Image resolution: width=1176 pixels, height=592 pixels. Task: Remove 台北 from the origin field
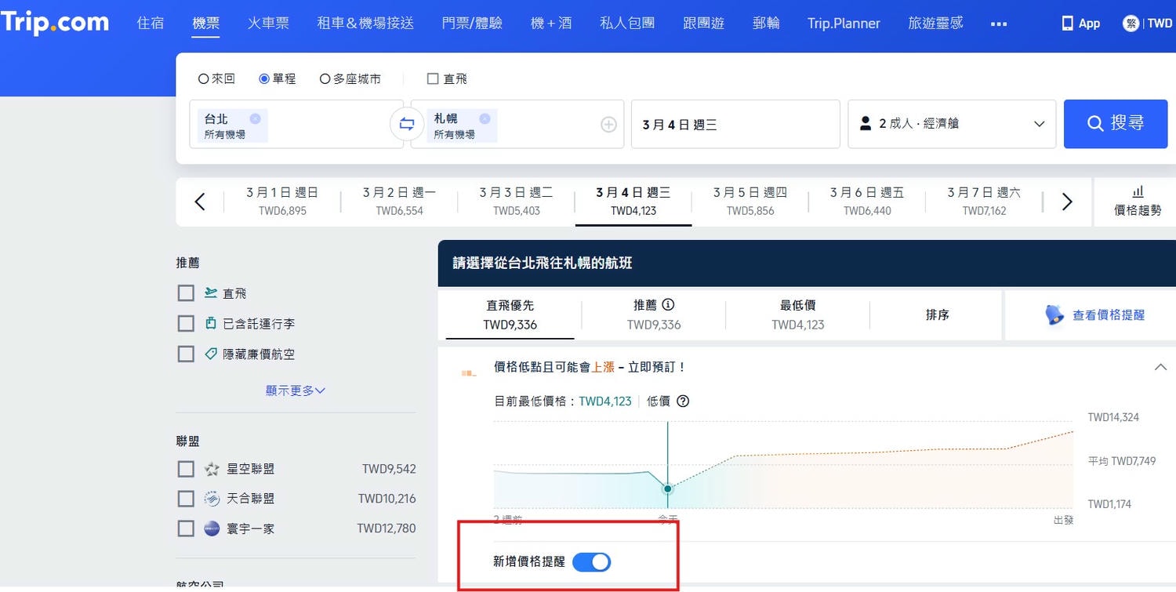[x=255, y=118]
